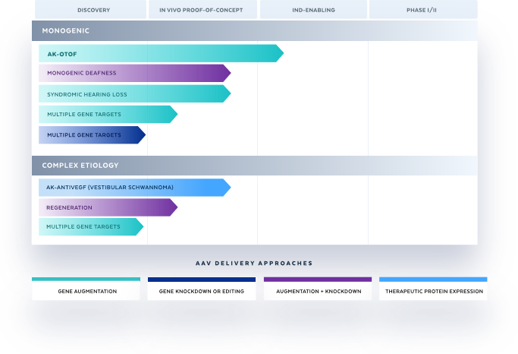Click the Gene Knockdown or Editing legend card
The height and width of the screenshot is (354, 518).
click(x=202, y=289)
